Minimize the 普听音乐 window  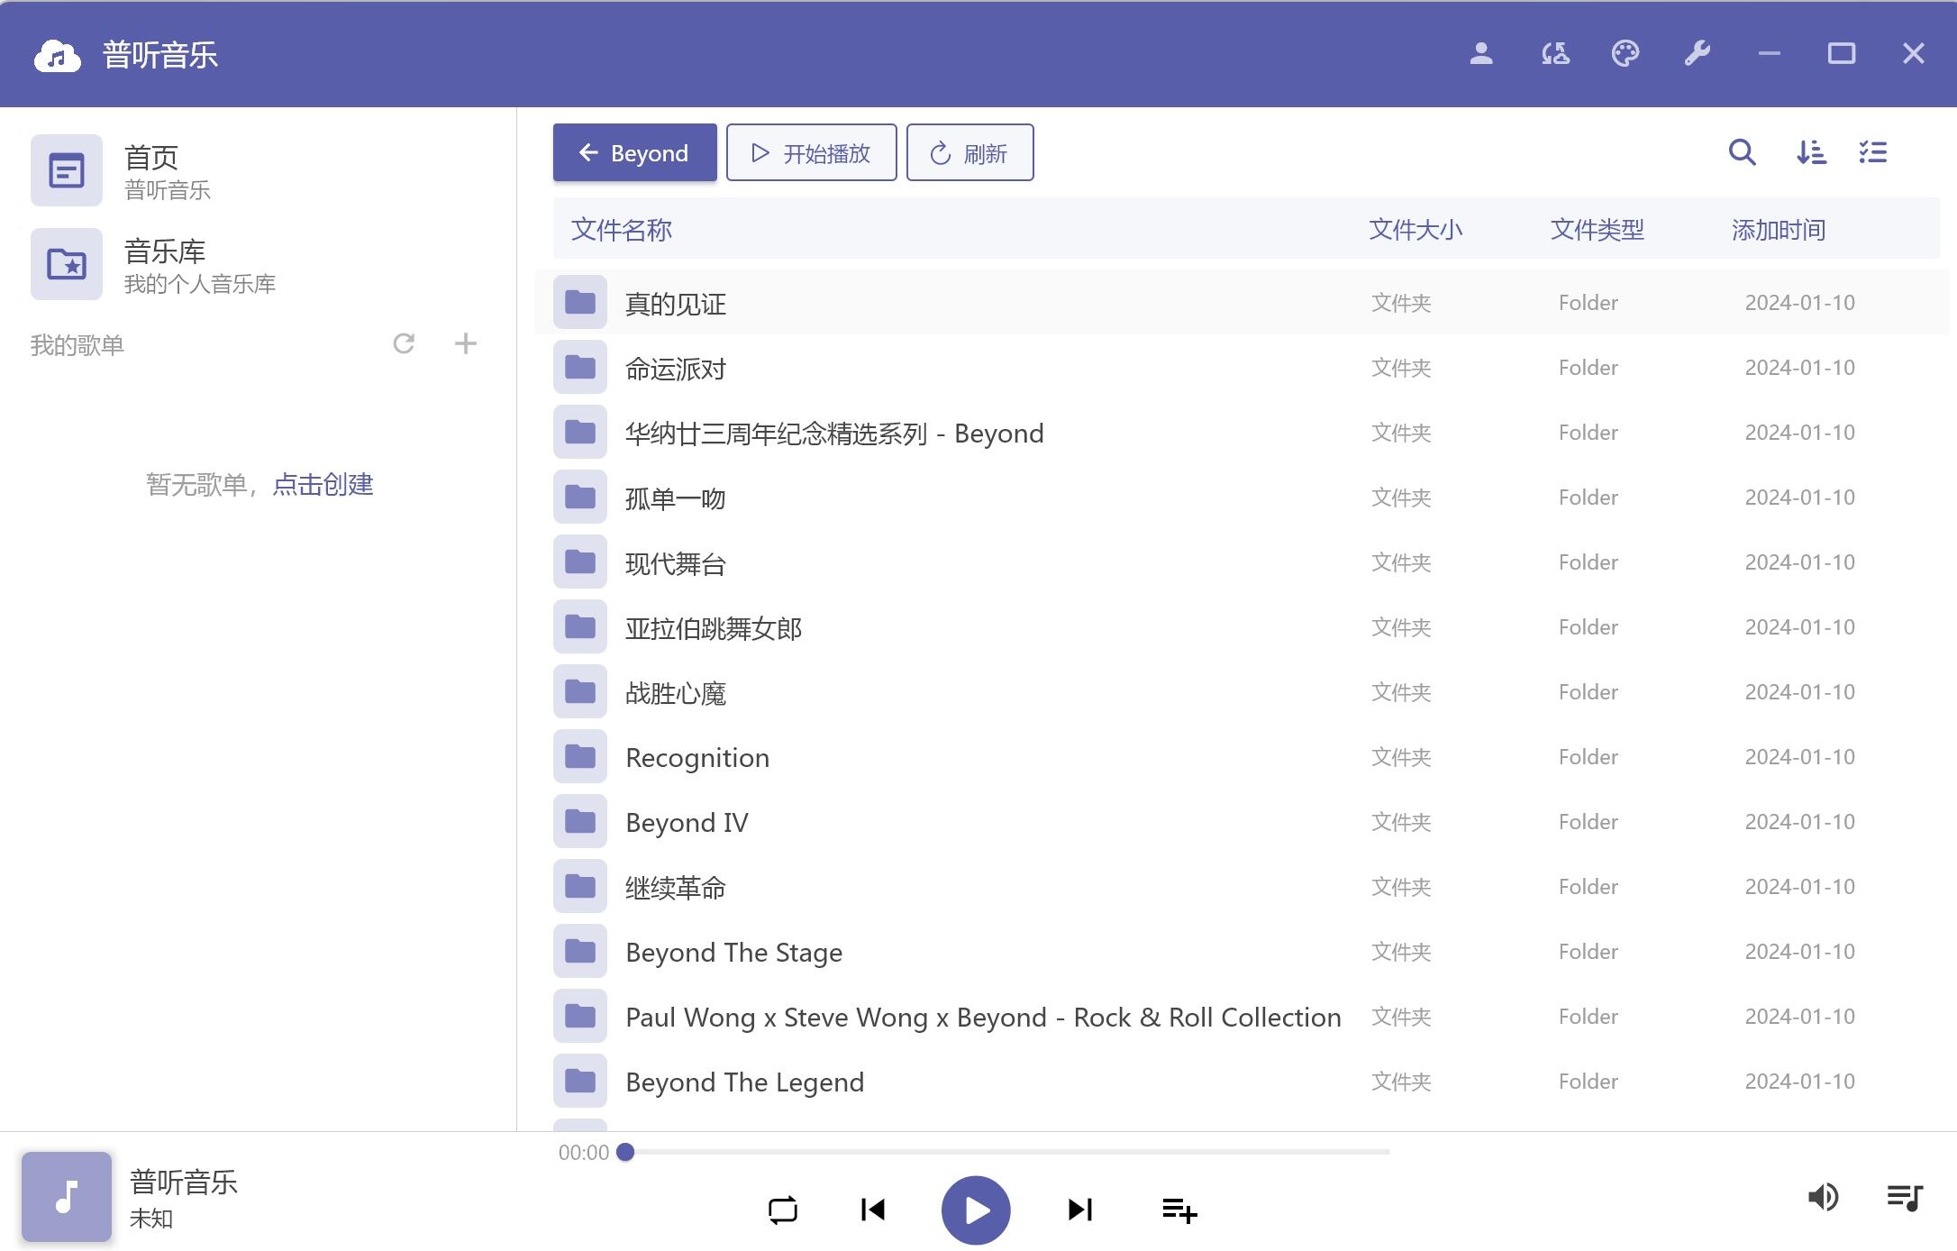coord(1770,54)
